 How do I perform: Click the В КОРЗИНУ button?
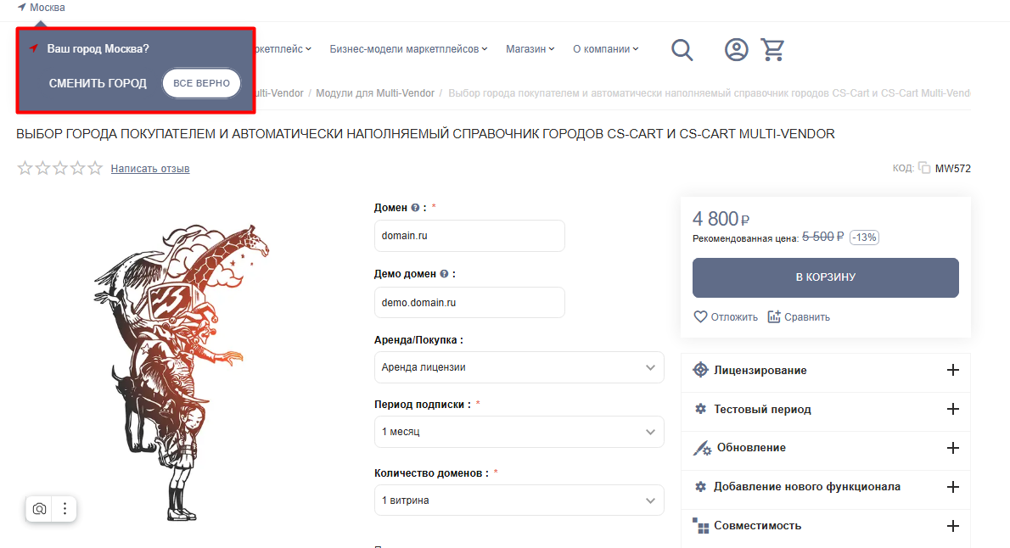click(x=825, y=277)
